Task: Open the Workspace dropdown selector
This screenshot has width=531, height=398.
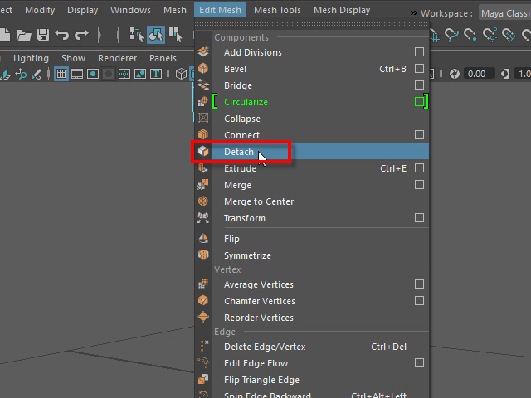Action: pos(504,12)
